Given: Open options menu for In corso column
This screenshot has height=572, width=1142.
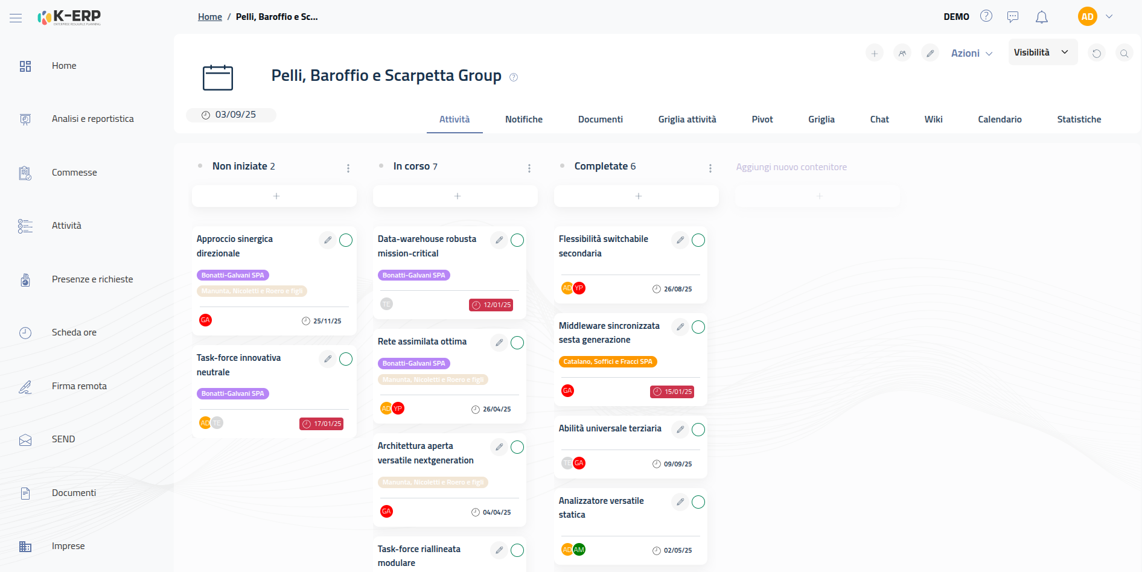Looking at the screenshot, I should 529,168.
